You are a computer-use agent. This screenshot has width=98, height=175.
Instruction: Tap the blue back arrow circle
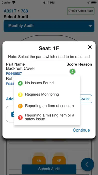click(87, 164)
